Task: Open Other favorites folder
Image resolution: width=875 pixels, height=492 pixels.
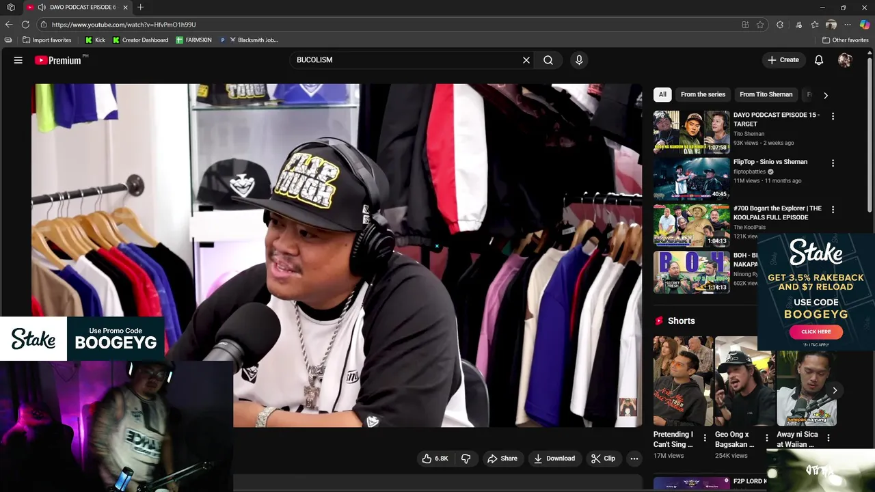Action: point(846,40)
